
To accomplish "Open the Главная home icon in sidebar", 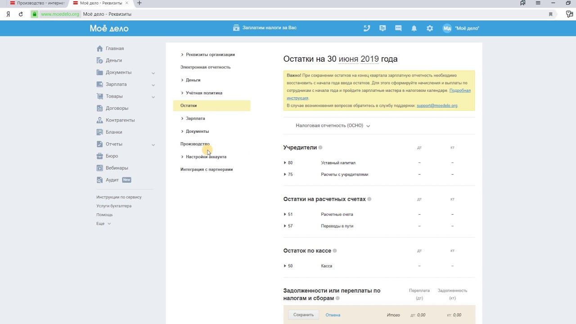I will tap(100, 49).
